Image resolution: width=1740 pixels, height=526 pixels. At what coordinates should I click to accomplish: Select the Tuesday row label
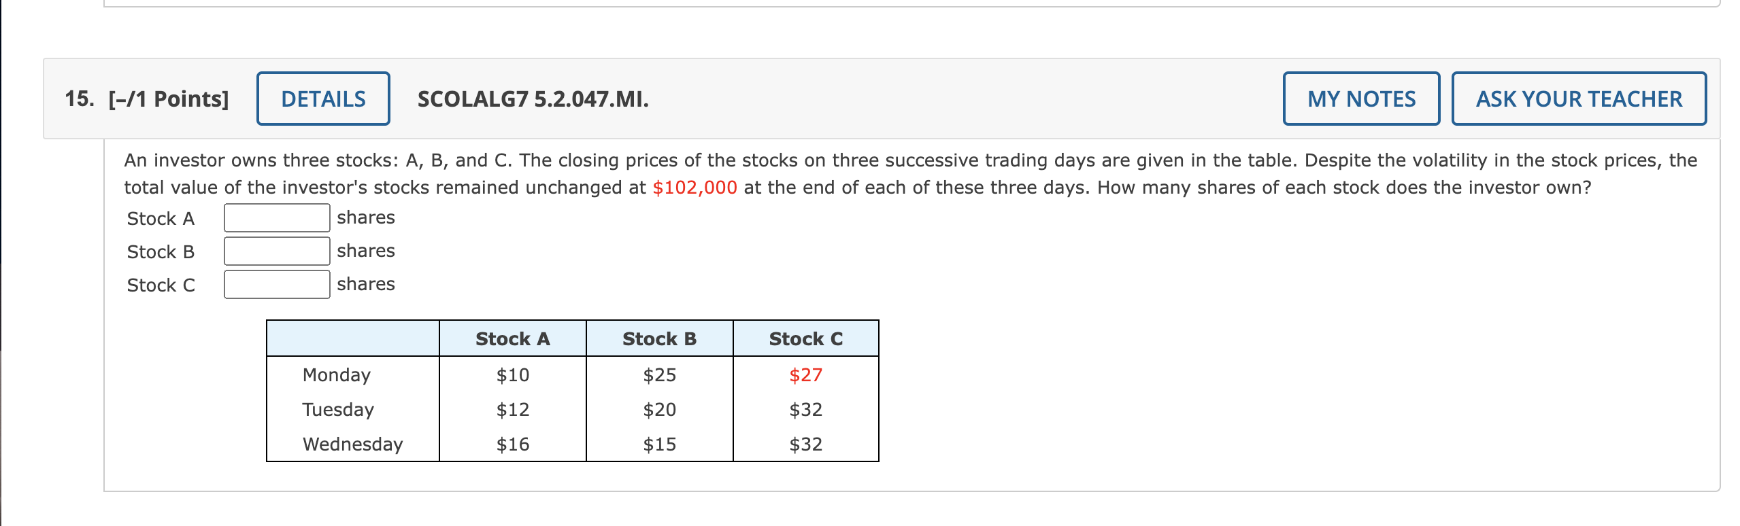click(337, 409)
